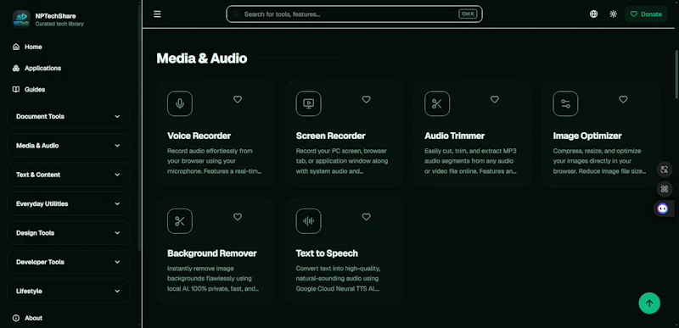The height and width of the screenshot is (328, 679).
Task: Favorite the Background Remover with its heart
Action: 238,217
